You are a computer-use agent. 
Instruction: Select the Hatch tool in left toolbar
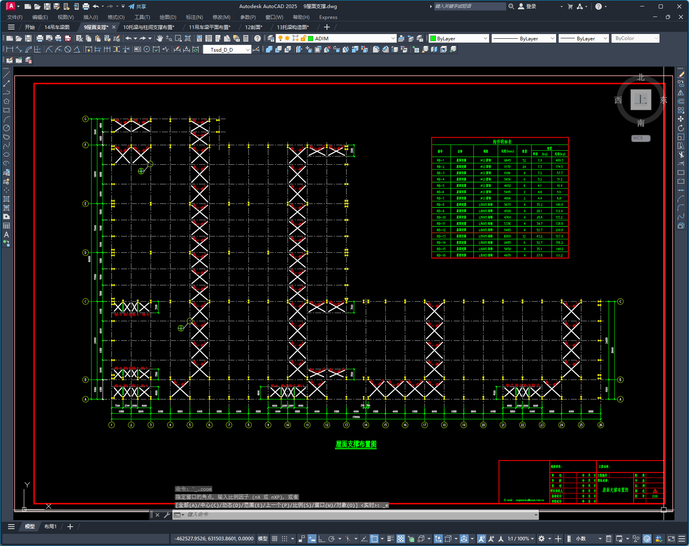pyautogui.click(x=6, y=199)
